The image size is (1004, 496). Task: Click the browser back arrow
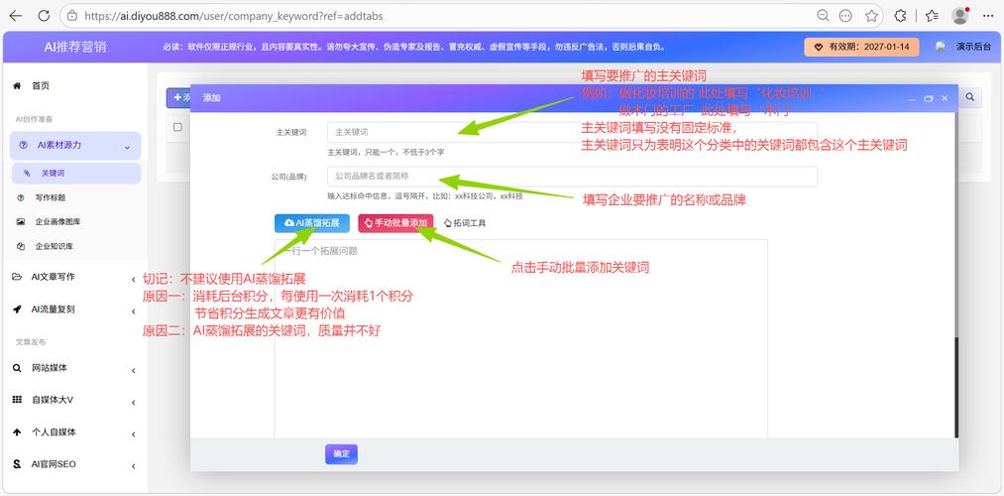click(17, 16)
